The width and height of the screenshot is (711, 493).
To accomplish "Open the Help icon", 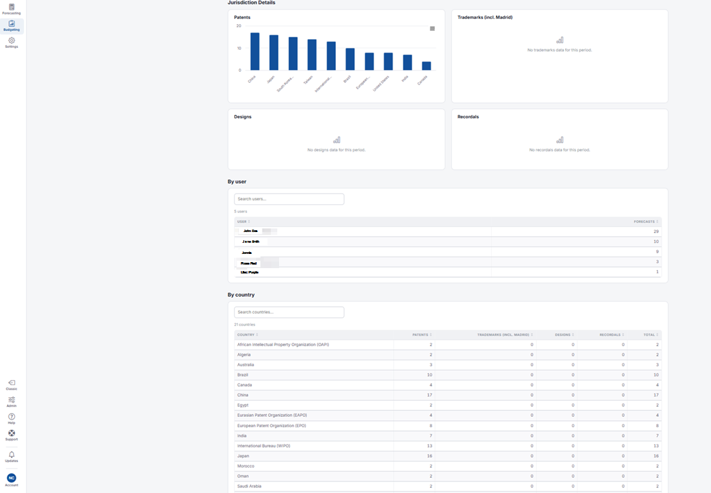I will pyautogui.click(x=11, y=419).
